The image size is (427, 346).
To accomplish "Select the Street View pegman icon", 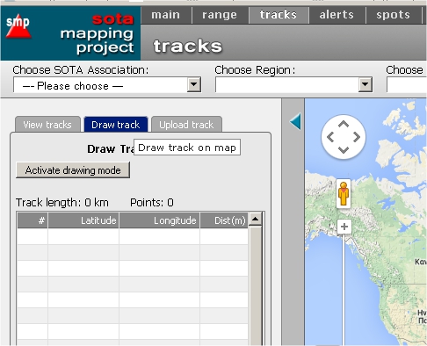I will click(344, 194).
